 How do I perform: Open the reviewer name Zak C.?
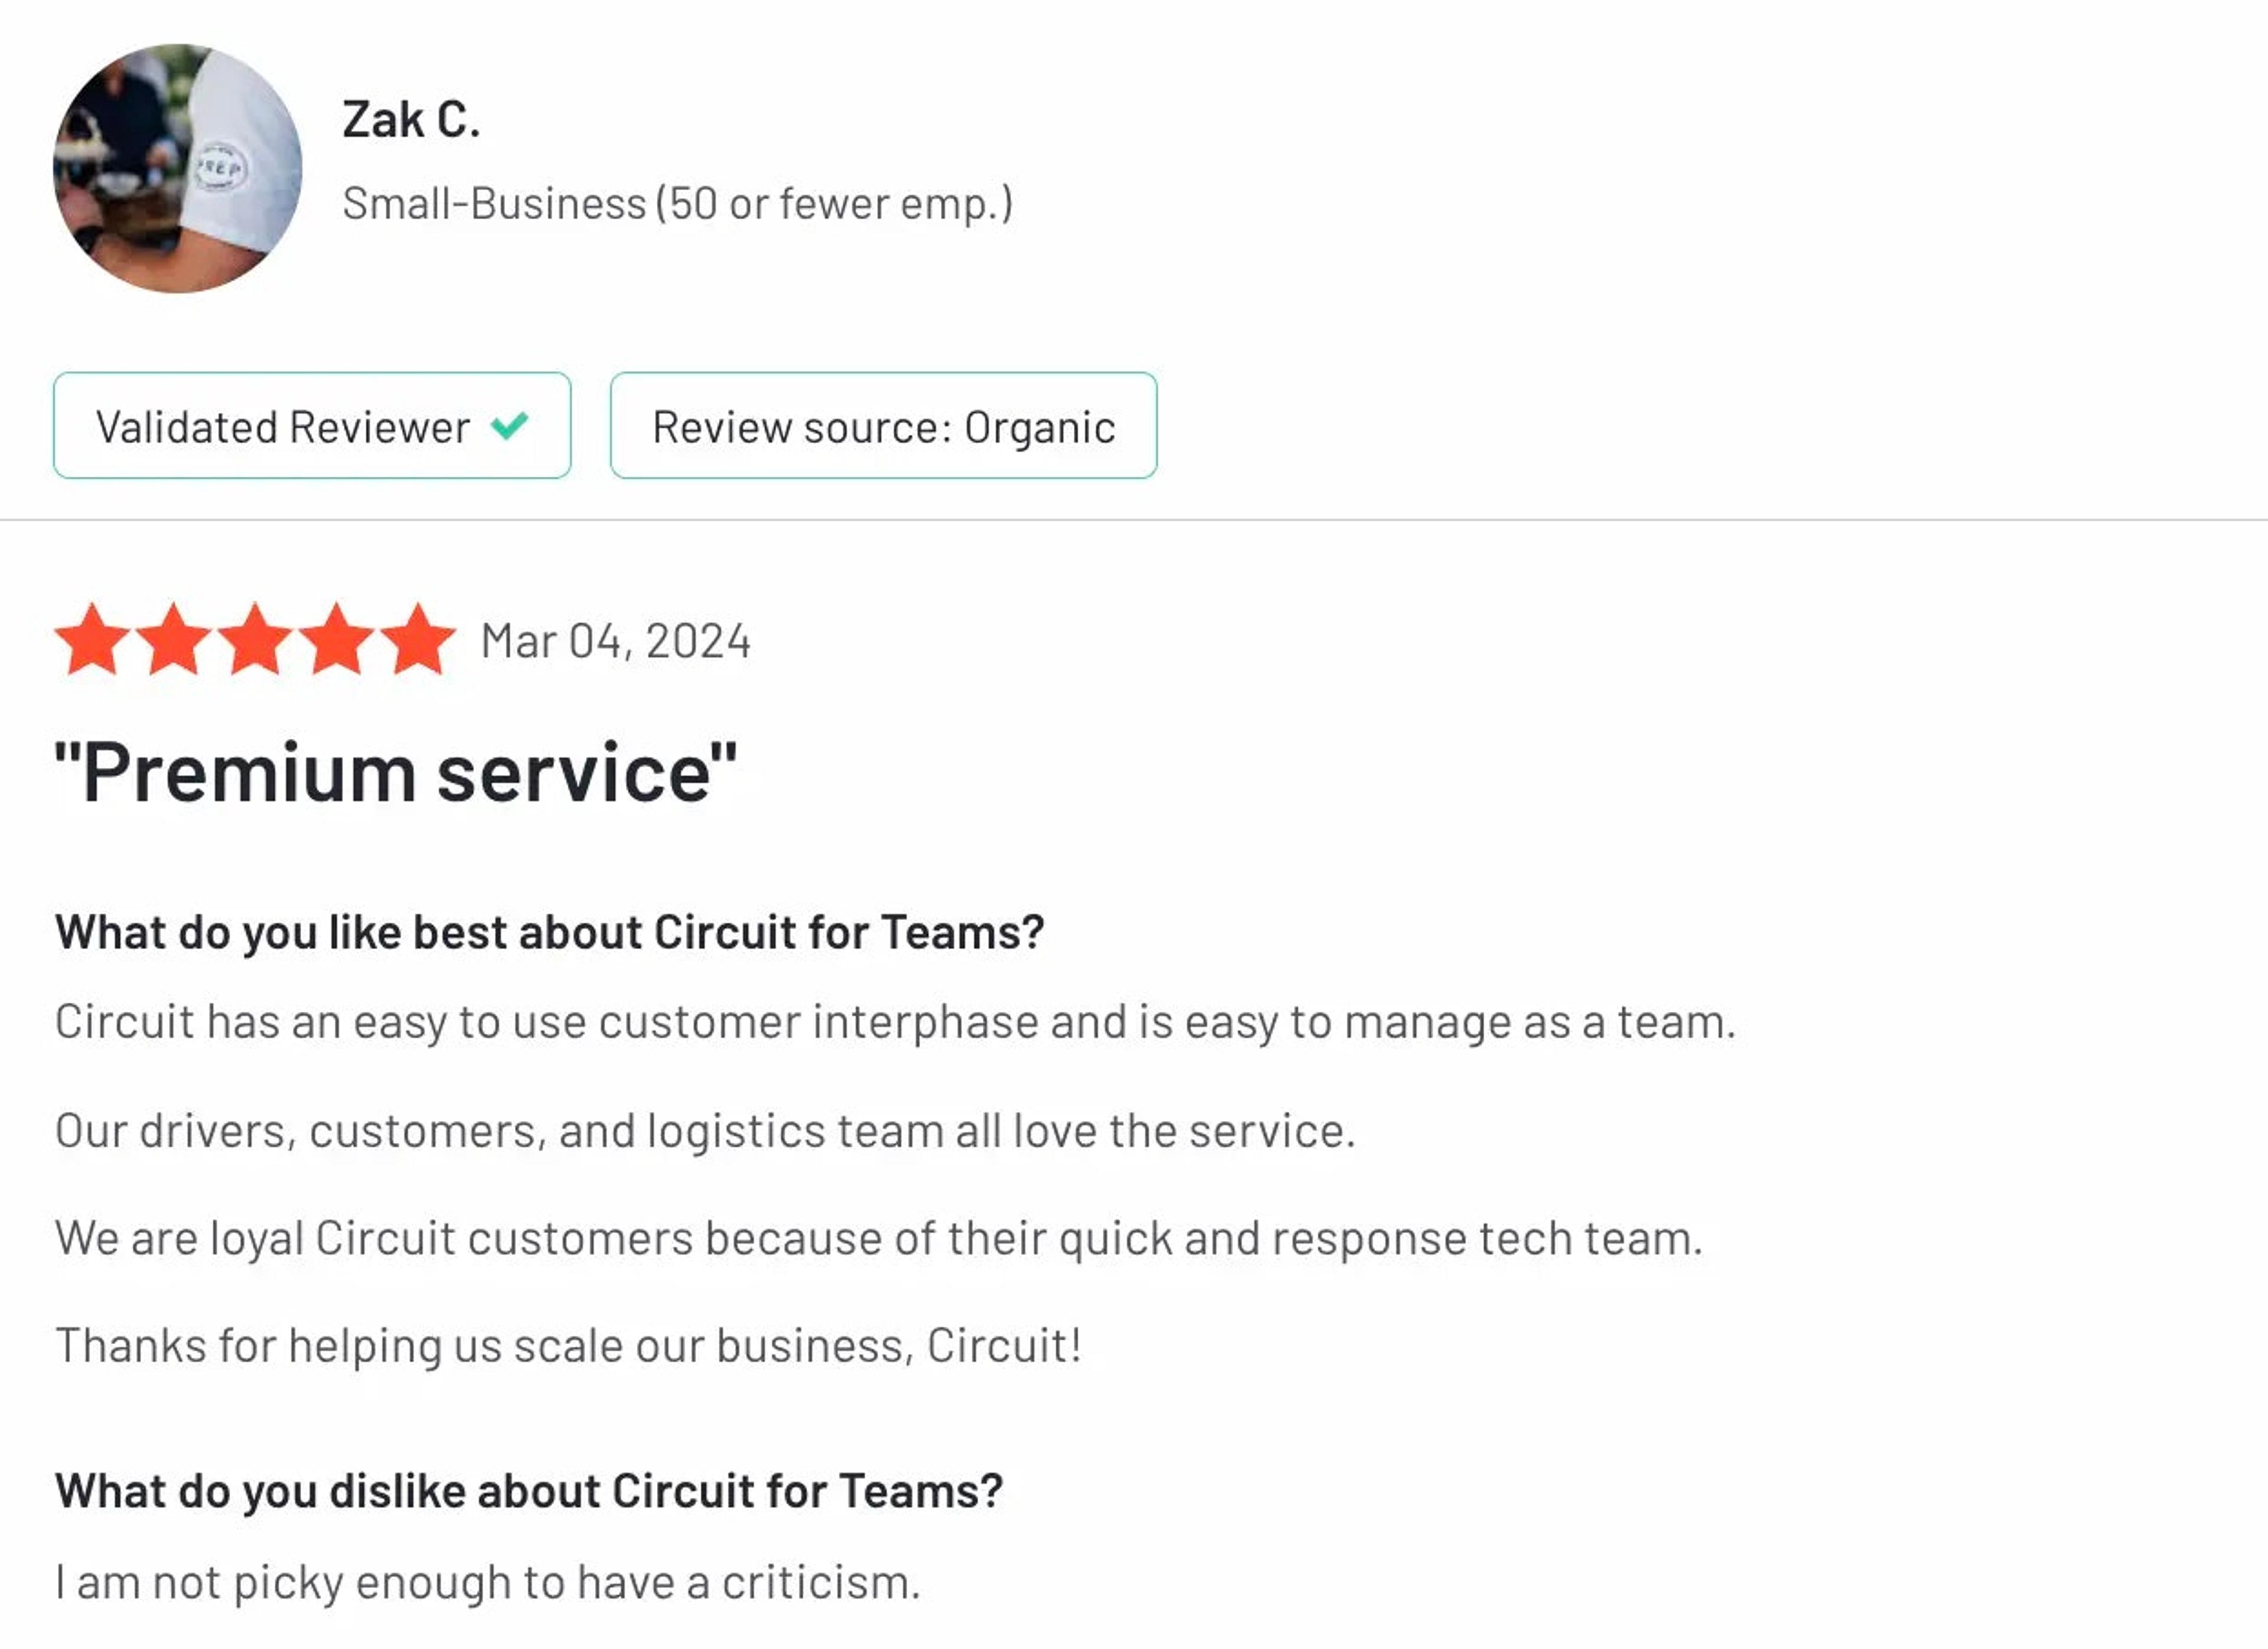click(x=412, y=119)
